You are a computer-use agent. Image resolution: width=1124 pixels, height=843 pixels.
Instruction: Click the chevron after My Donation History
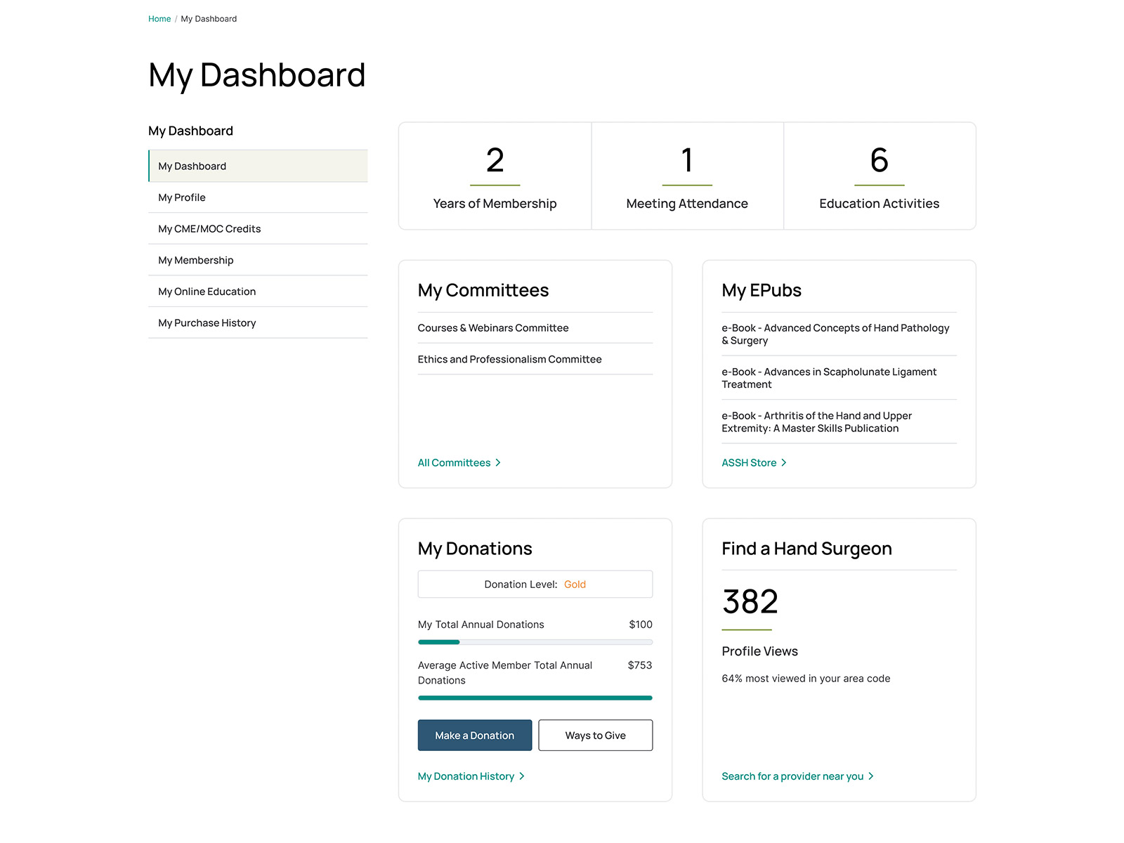click(x=522, y=776)
